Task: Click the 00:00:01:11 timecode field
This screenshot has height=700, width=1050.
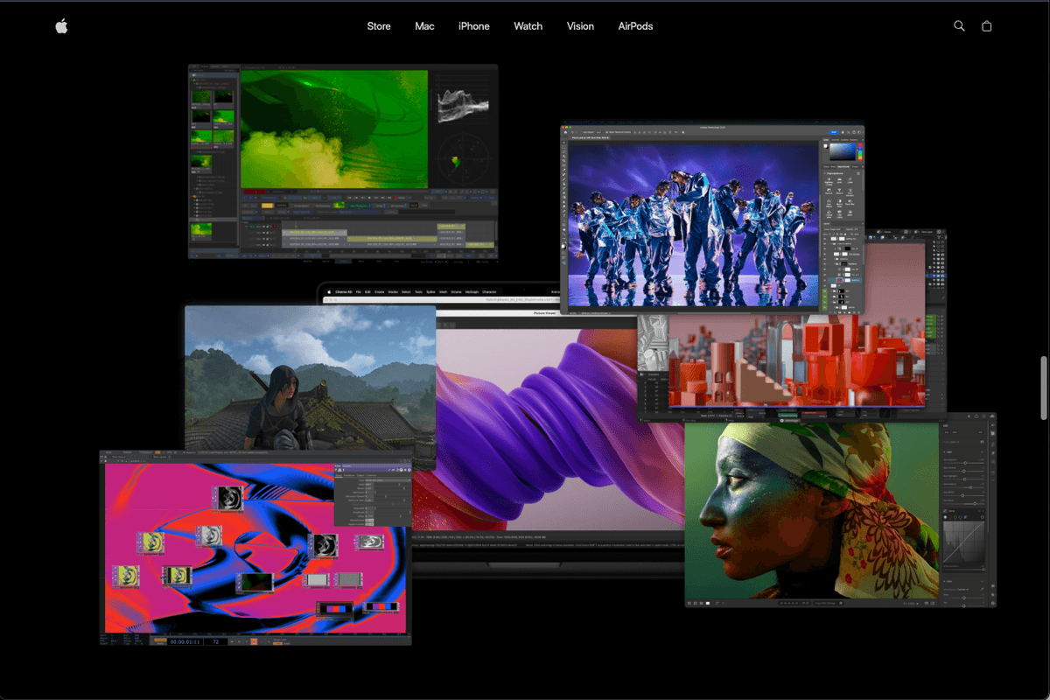Action: pos(186,641)
